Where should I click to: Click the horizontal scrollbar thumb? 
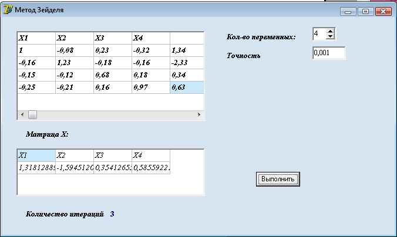(x=32, y=114)
